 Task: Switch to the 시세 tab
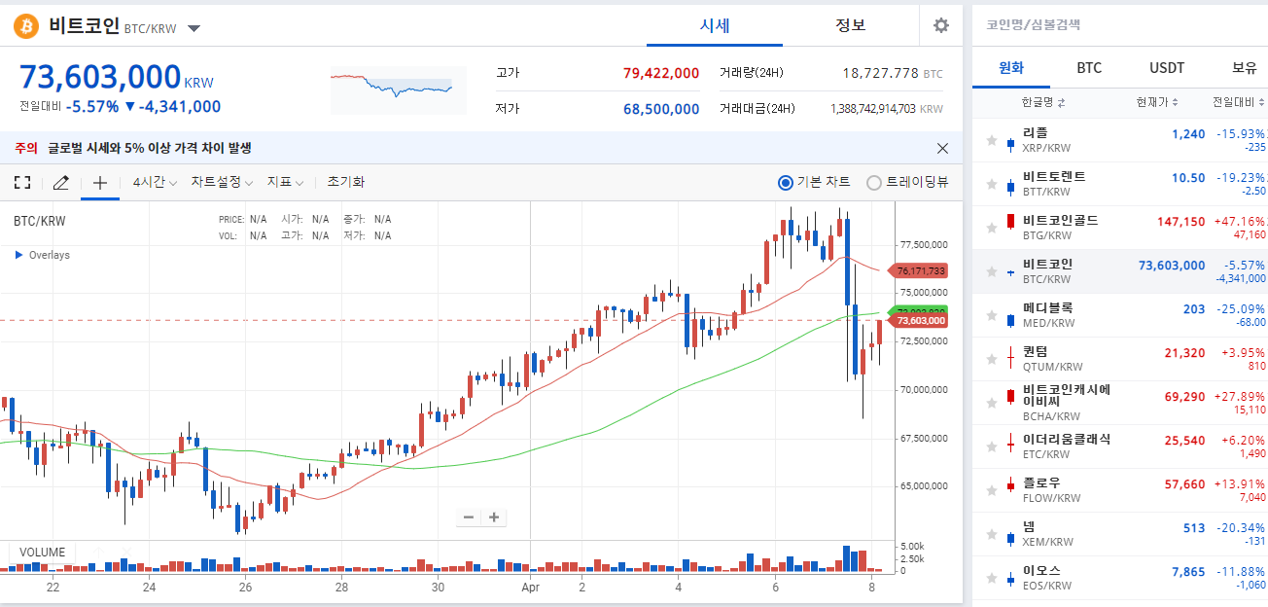pos(715,25)
